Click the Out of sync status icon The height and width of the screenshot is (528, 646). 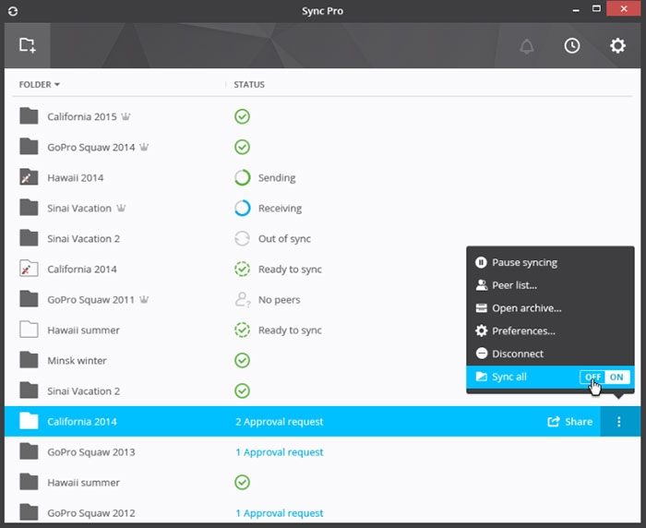[242, 238]
